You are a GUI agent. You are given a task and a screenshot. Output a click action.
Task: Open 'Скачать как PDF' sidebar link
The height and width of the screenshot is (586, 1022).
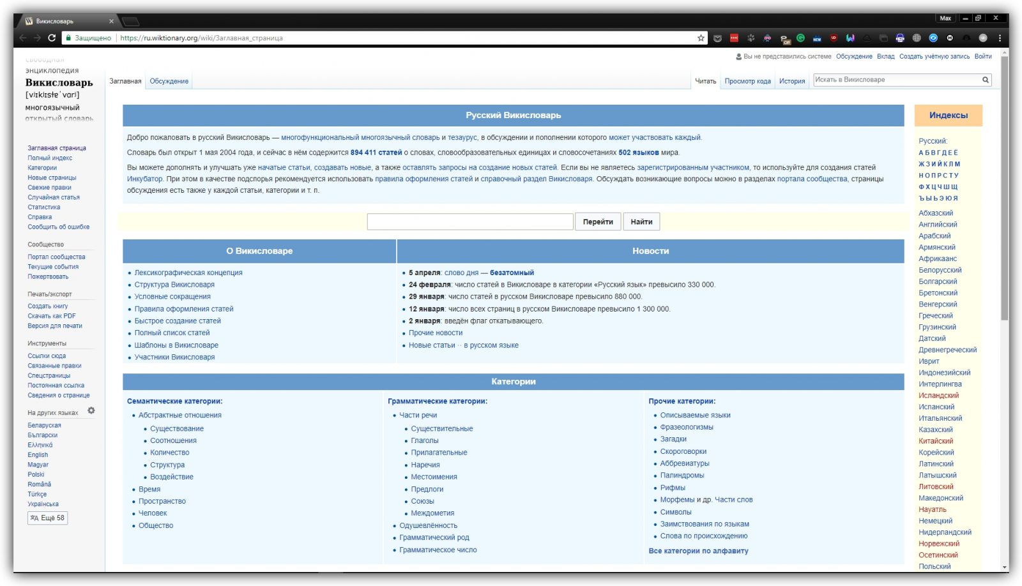[52, 316]
